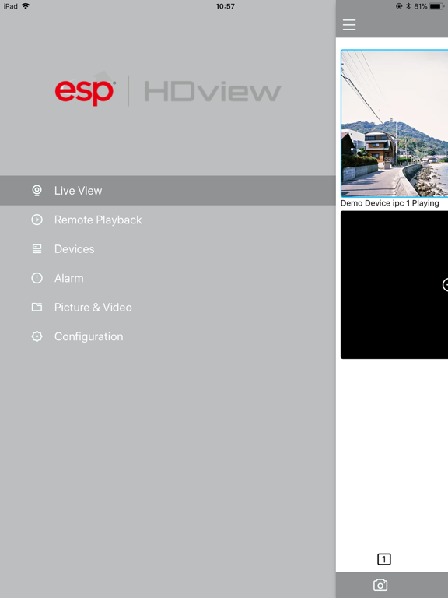The image size is (448, 598).
Task: Click the 'Demo Device ipc 1 Playing' caption
Action: coord(390,203)
